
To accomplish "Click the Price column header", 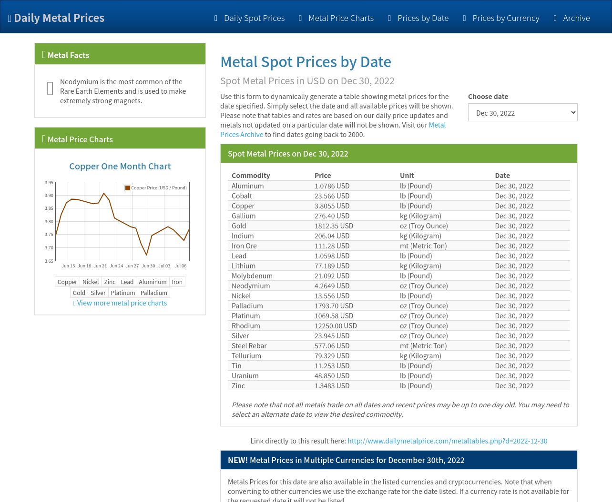I will tap(323, 175).
